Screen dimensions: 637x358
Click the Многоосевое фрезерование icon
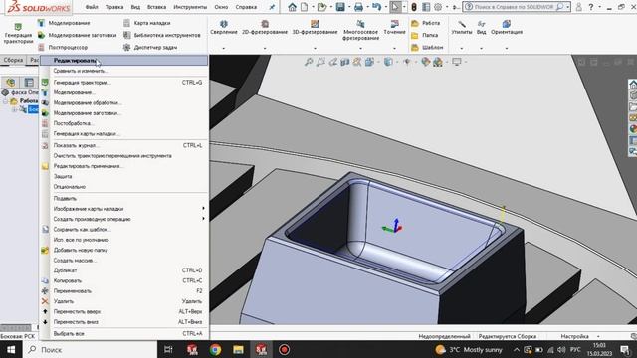[360, 24]
